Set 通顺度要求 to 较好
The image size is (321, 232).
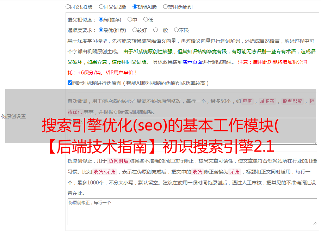point(135,30)
